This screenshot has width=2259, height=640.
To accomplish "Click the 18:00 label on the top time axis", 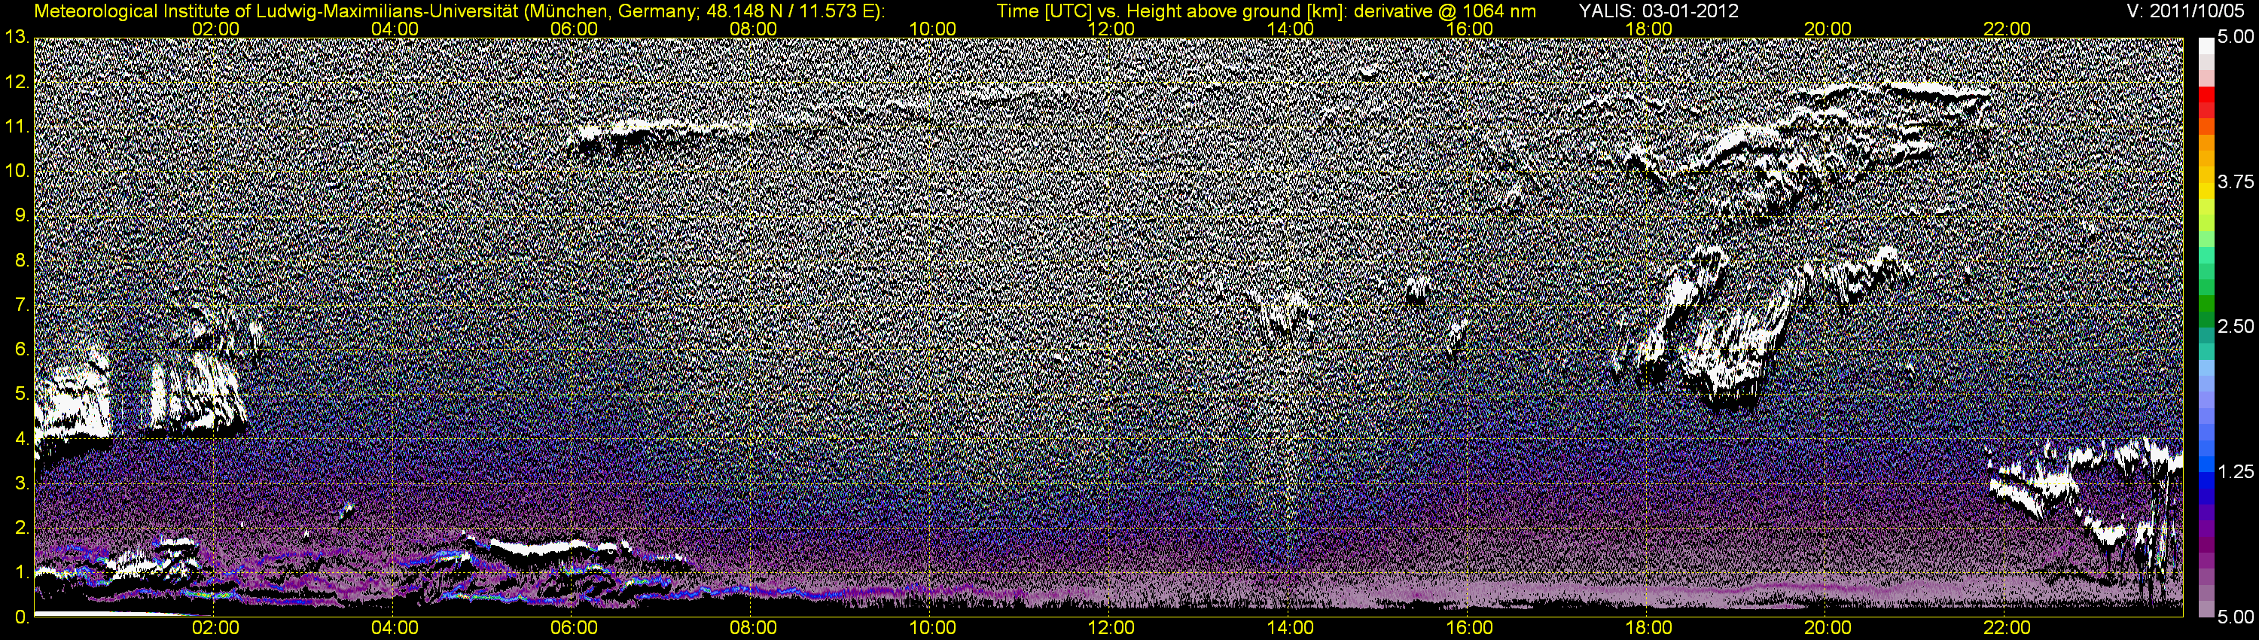I will 1648,29.
